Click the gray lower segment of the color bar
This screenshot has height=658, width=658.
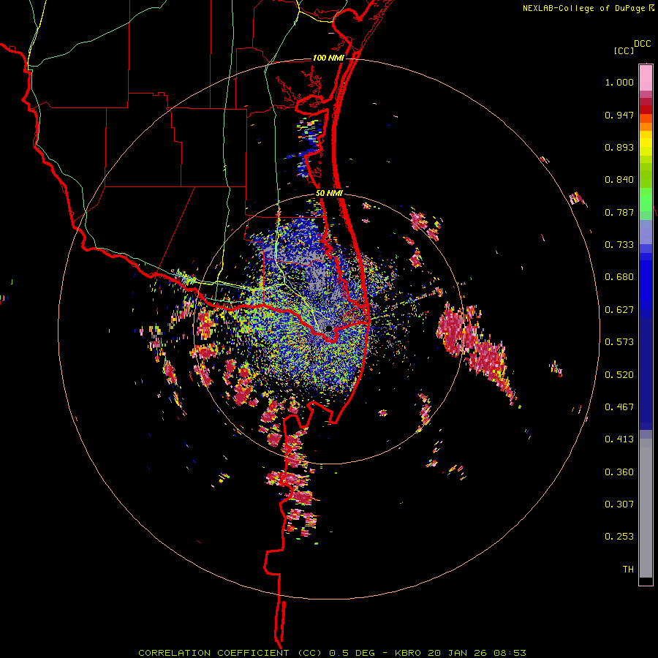click(646, 508)
